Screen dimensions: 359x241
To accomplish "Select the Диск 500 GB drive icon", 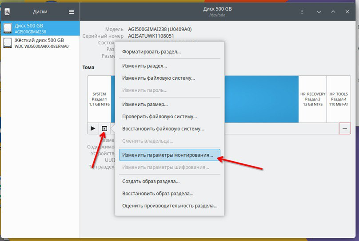I will [8, 28].
